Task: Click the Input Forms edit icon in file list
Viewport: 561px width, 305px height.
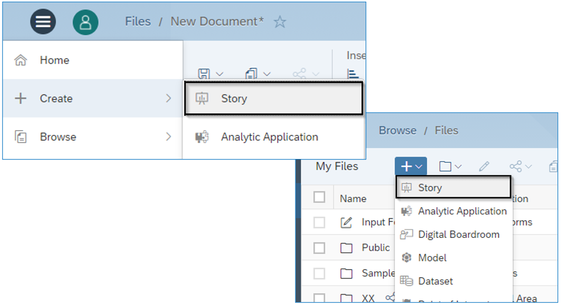Action: [346, 222]
